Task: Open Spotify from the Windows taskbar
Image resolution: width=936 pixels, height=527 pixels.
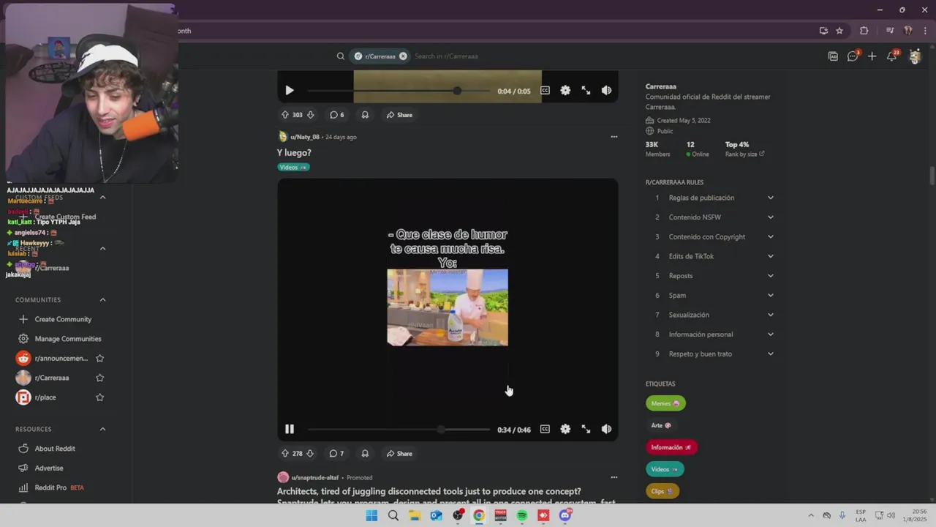Action: (x=522, y=515)
